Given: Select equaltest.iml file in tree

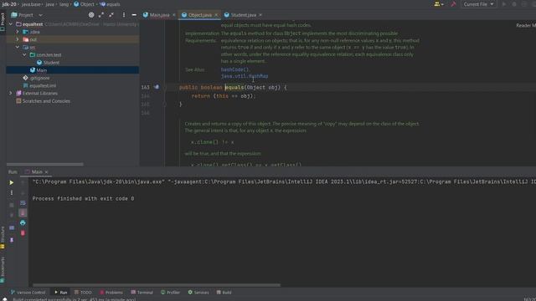Looking at the screenshot, I should coord(43,85).
